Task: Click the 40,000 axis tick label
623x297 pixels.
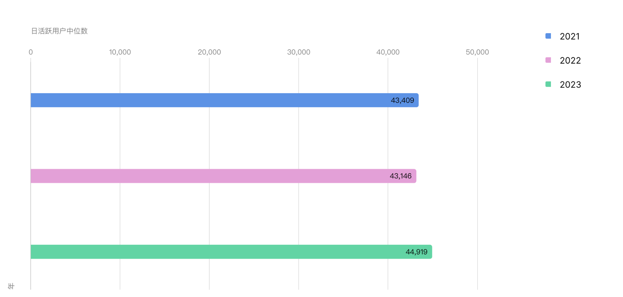Action: pyautogui.click(x=388, y=52)
